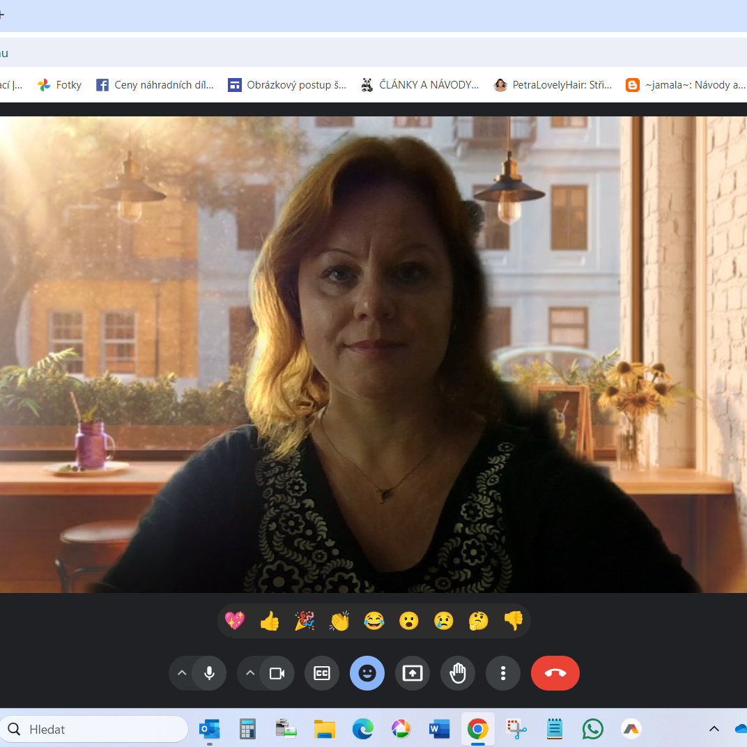Send the laughing with tears reaction

(374, 621)
